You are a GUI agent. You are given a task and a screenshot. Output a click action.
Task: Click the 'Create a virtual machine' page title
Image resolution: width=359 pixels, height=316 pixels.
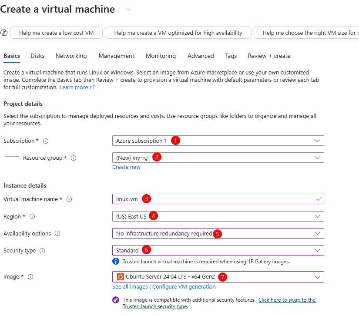pos(57,9)
